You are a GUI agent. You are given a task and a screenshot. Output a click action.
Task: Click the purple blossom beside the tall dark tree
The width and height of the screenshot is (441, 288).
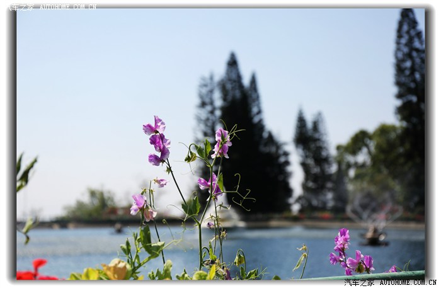[221, 143]
